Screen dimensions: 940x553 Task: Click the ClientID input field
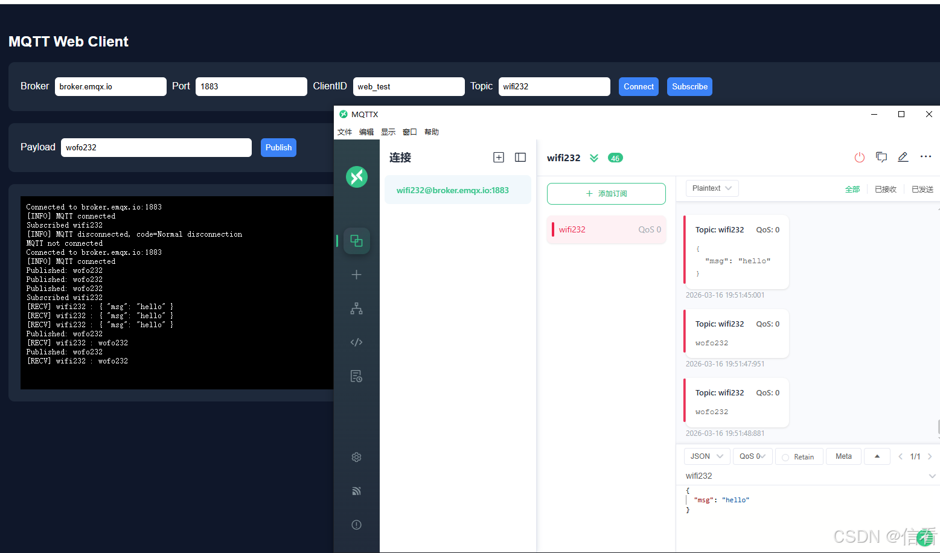(409, 86)
